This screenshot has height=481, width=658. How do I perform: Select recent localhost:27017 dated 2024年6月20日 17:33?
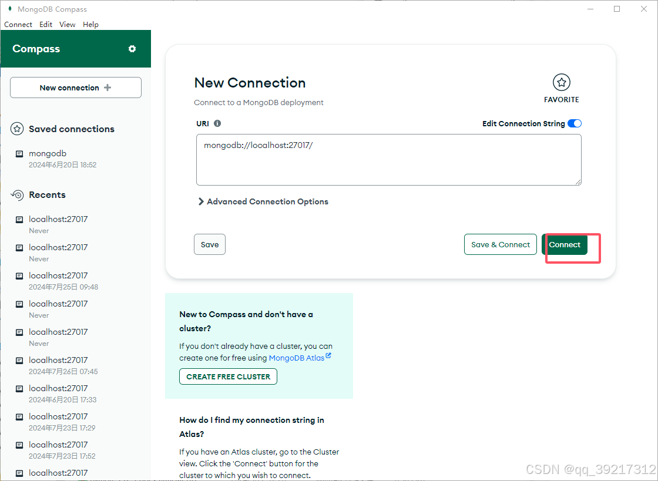click(x=76, y=393)
